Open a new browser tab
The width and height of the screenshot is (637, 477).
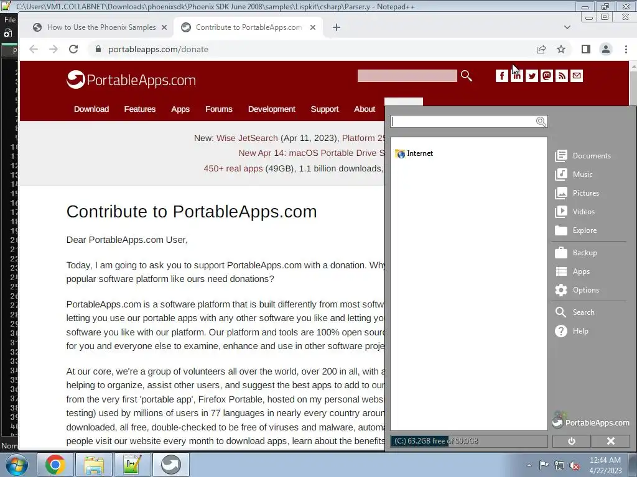(337, 27)
